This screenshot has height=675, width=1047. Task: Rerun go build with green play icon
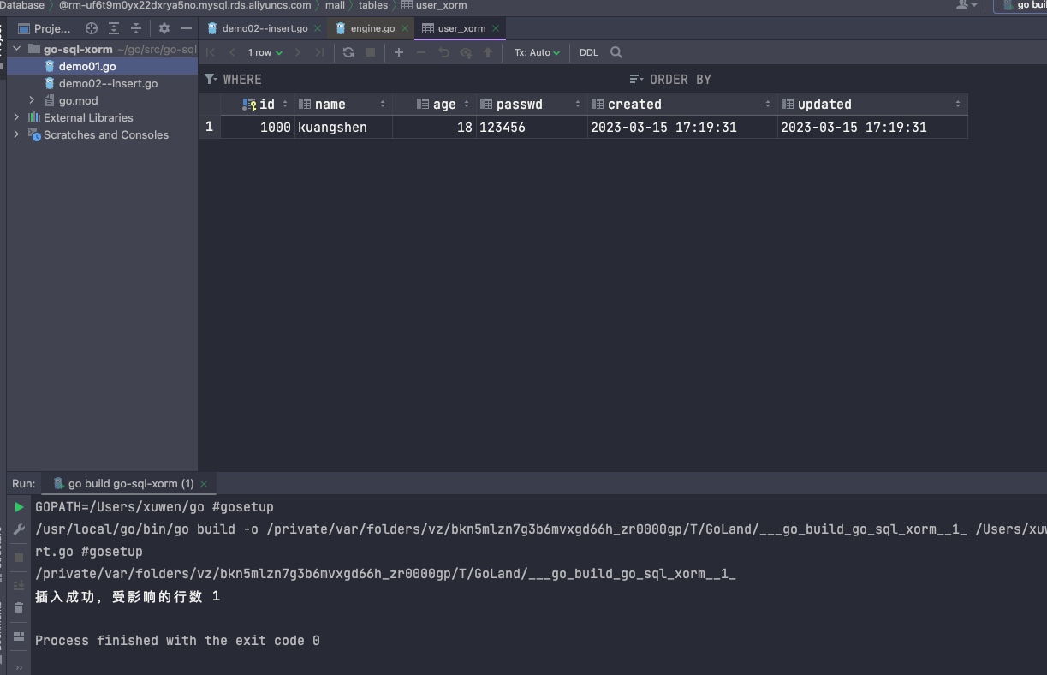[19, 507]
